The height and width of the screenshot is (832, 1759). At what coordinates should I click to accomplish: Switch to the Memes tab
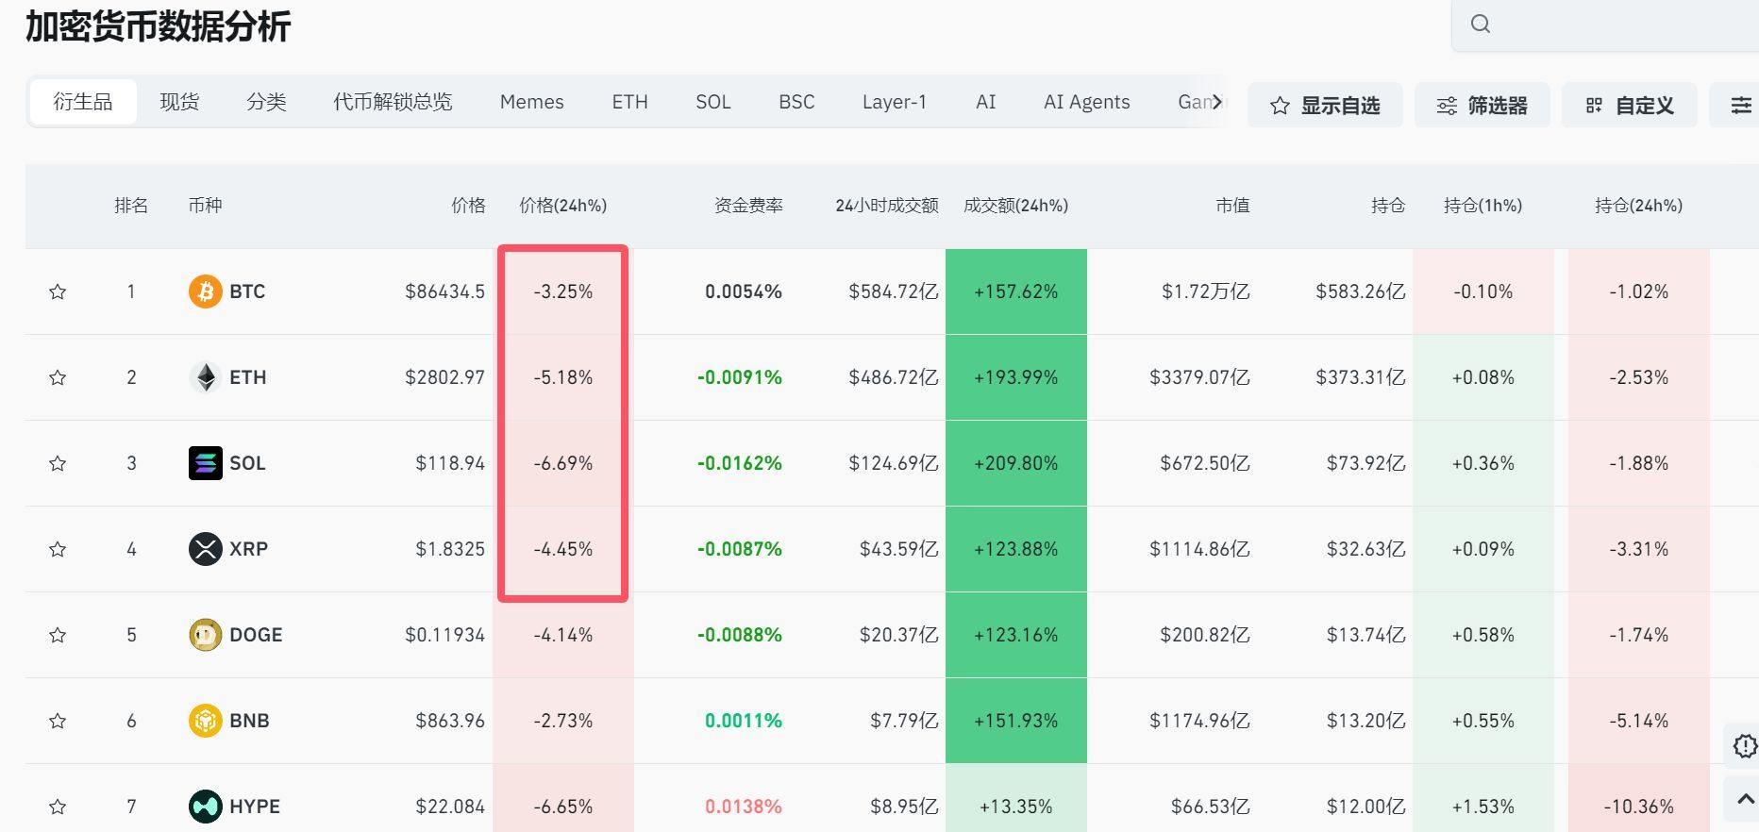point(531,102)
